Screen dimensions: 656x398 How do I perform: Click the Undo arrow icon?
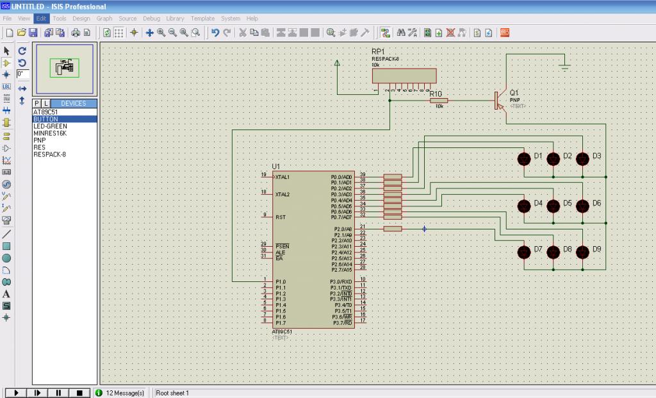(215, 33)
